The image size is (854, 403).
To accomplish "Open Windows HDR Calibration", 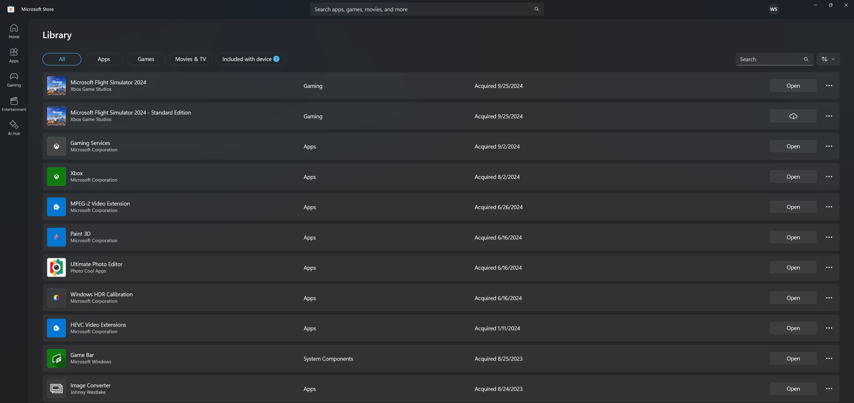I will 793,298.
